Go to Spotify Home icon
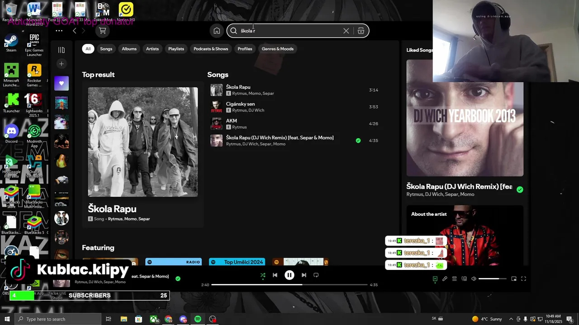Image resolution: width=579 pixels, height=325 pixels. (x=217, y=31)
